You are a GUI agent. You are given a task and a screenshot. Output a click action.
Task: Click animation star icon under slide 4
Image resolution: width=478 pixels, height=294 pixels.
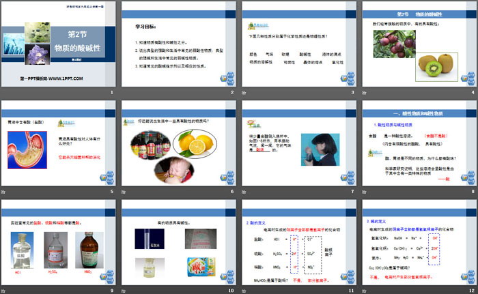(364, 93)
